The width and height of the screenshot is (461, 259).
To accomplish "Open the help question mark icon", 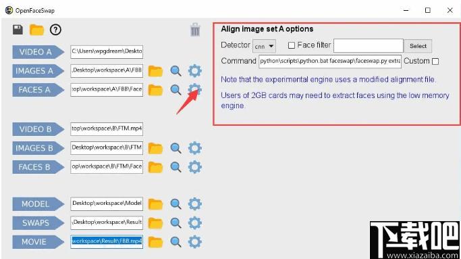I will click(x=55, y=30).
